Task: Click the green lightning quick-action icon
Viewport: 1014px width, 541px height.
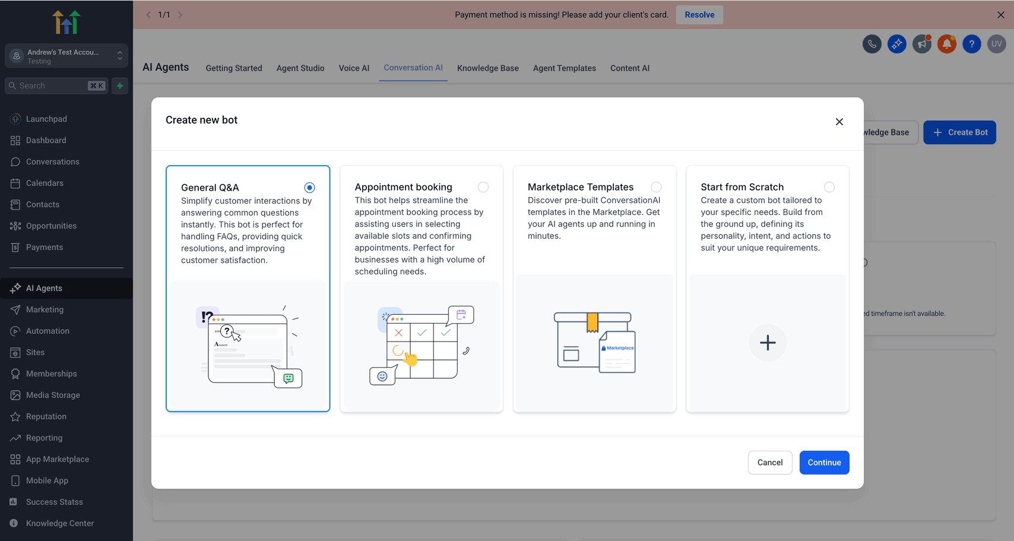Action: (x=120, y=86)
